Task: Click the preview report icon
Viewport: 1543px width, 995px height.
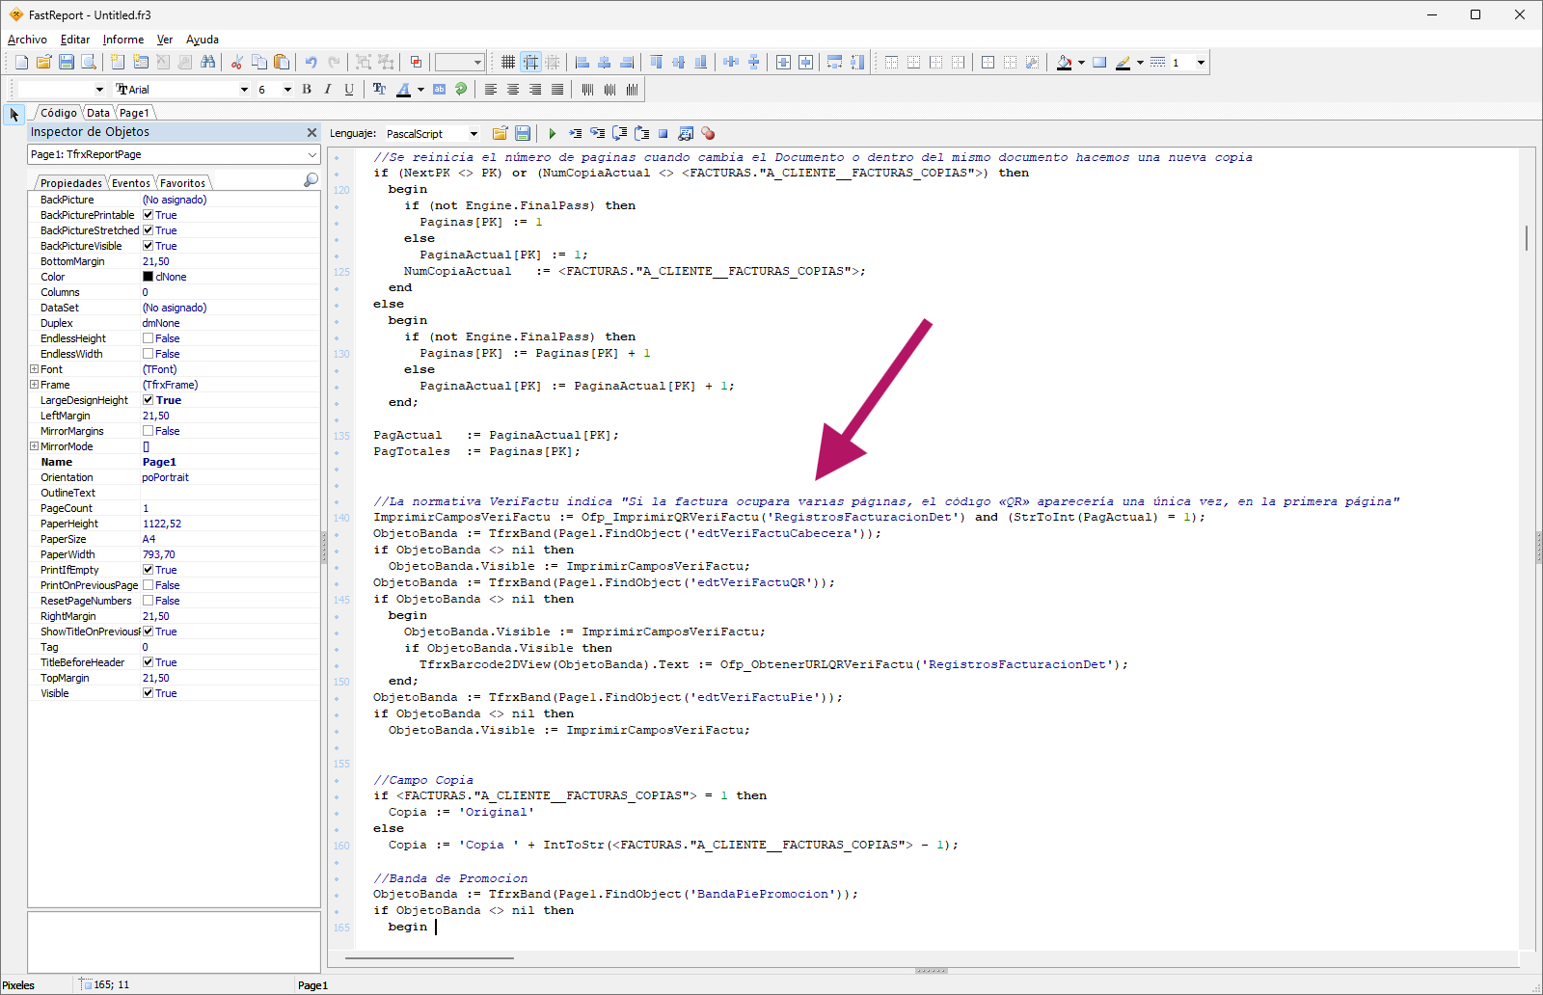Action: [89, 63]
